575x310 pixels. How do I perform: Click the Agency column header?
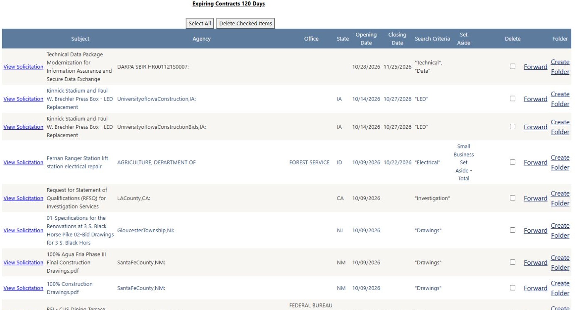pos(202,39)
